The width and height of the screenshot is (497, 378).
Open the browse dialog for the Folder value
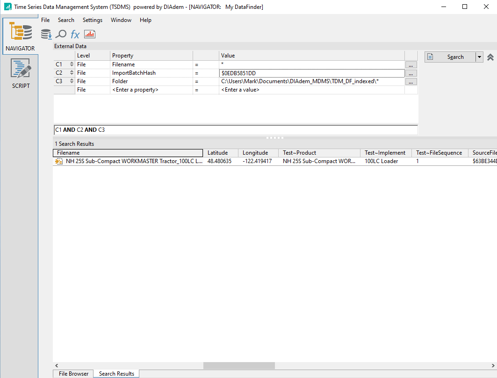(x=411, y=81)
